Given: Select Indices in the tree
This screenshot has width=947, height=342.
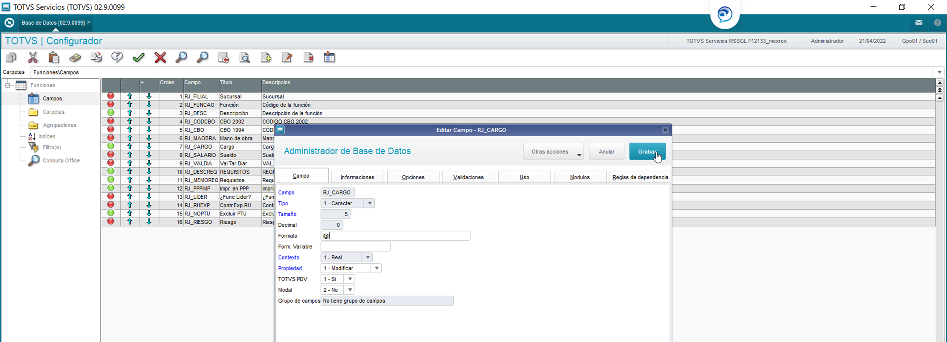Looking at the screenshot, I should pyautogui.click(x=47, y=136).
